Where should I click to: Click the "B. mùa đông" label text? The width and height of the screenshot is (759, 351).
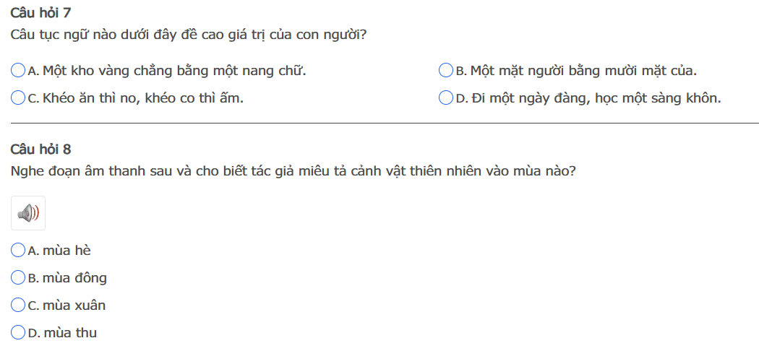click(x=67, y=278)
